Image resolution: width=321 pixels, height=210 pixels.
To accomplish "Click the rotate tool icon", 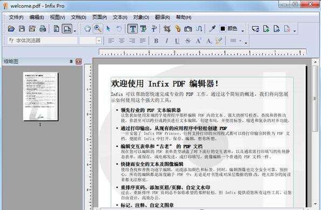I will pos(119,29).
